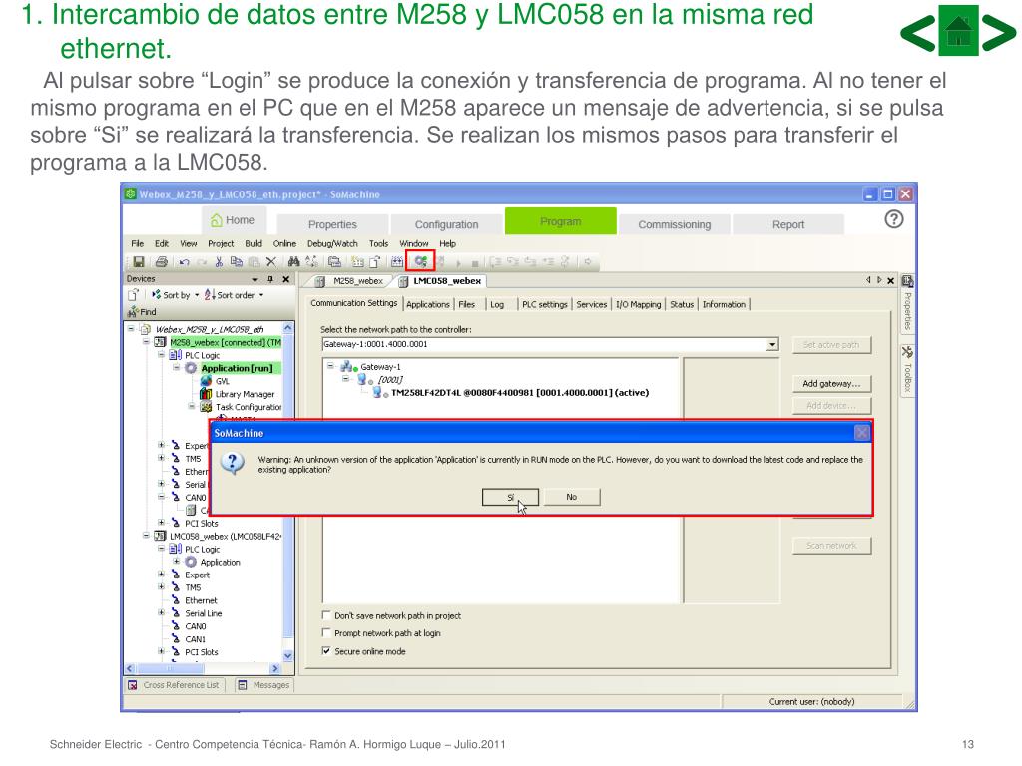Click the Login gear icon in the toolbar
The width and height of the screenshot is (1022, 766).
[420, 262]
